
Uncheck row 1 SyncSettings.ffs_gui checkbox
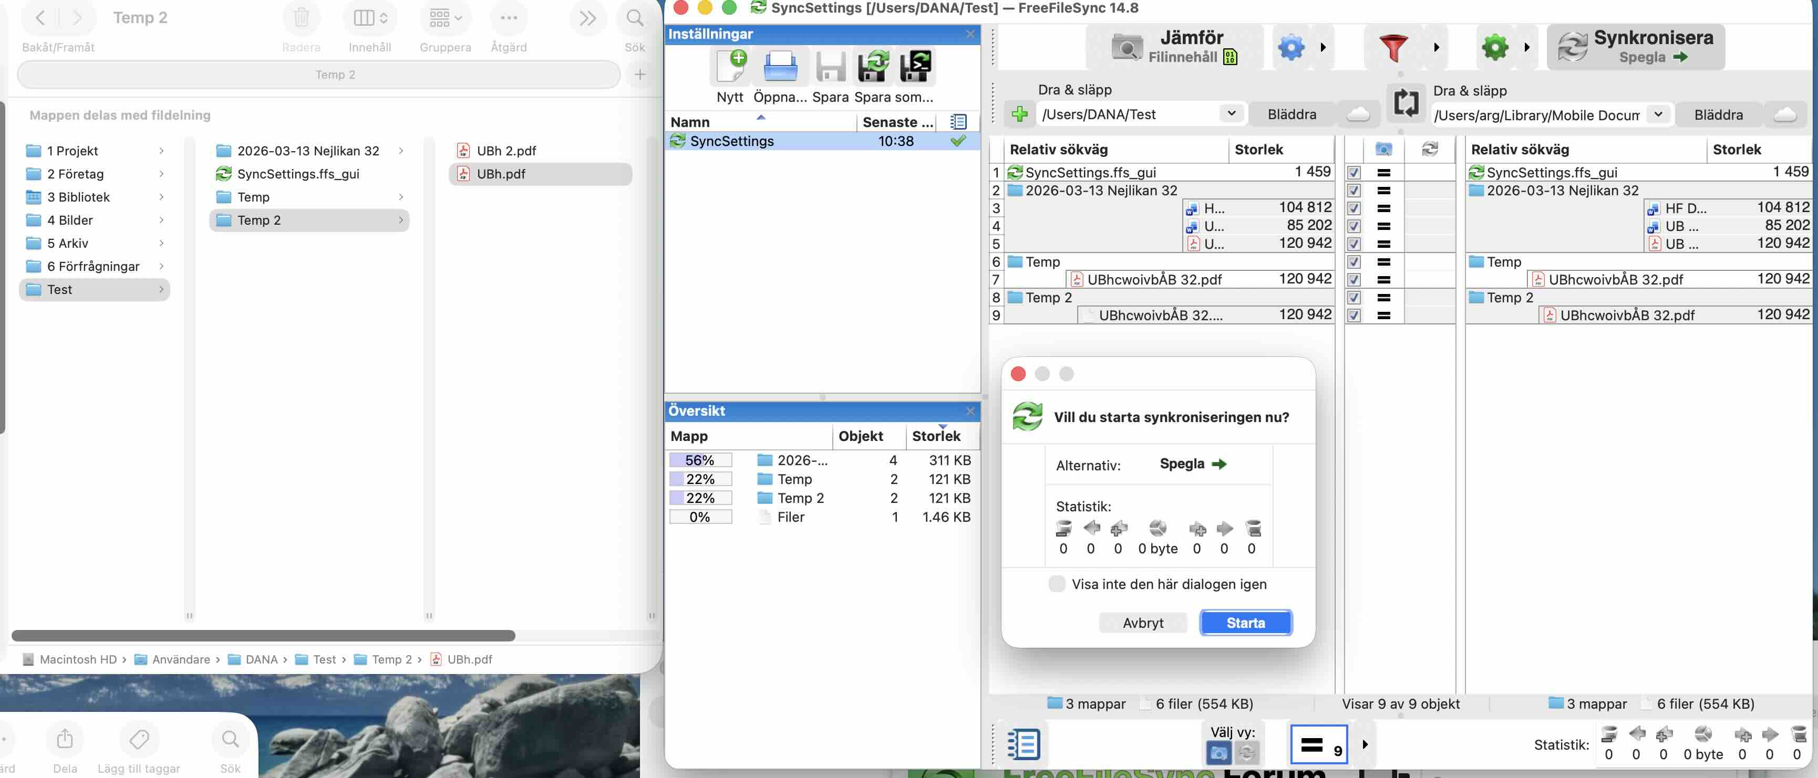click(x=1354, y=172)
